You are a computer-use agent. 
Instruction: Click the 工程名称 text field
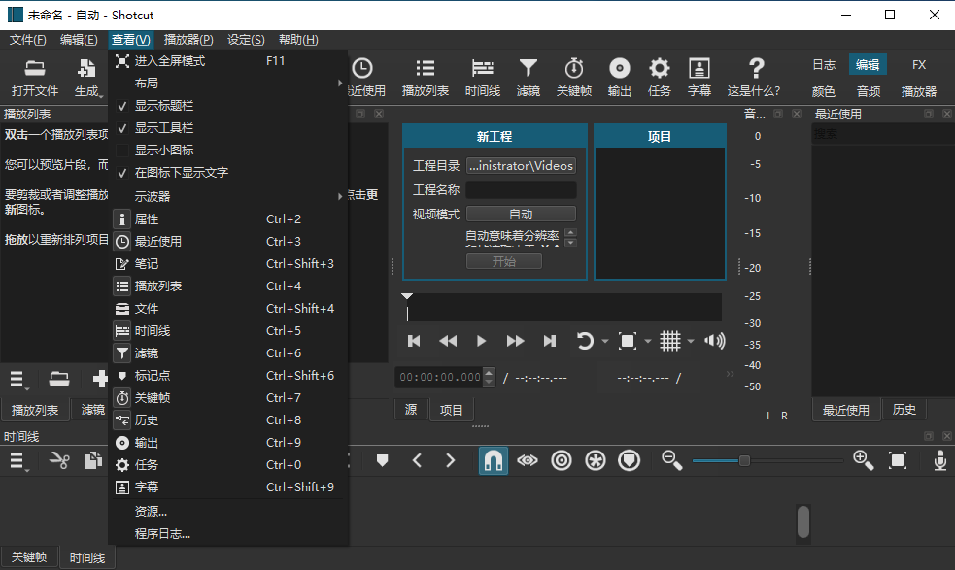point(521,190)
